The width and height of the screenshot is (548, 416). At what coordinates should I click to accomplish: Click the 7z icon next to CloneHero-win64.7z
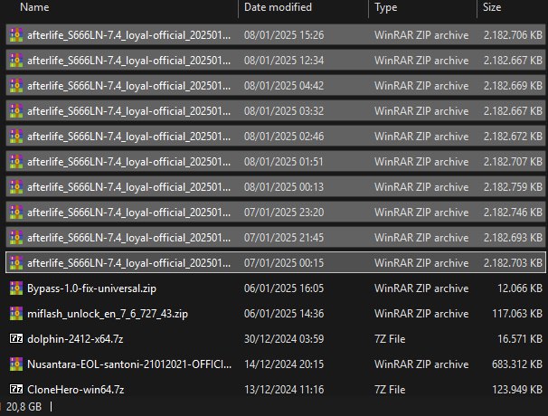coord(16,389)
